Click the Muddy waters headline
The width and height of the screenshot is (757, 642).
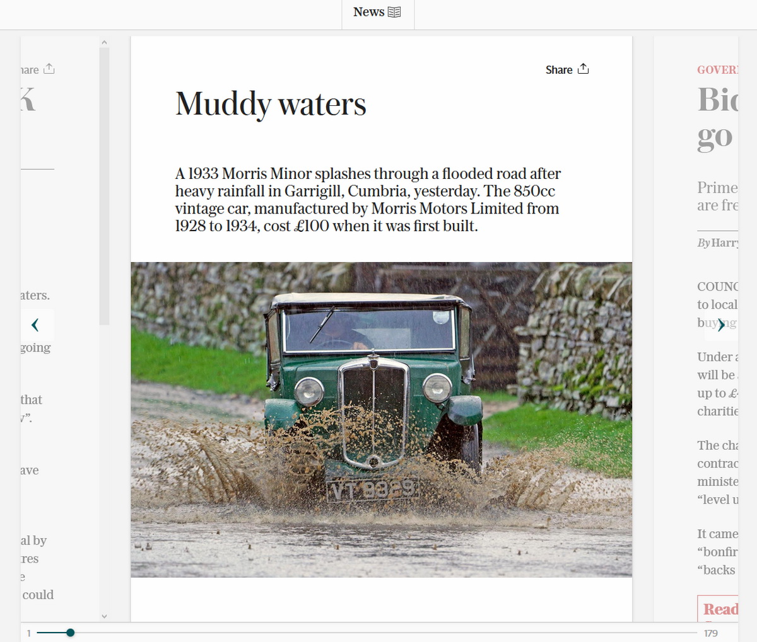tap(271, 104)
